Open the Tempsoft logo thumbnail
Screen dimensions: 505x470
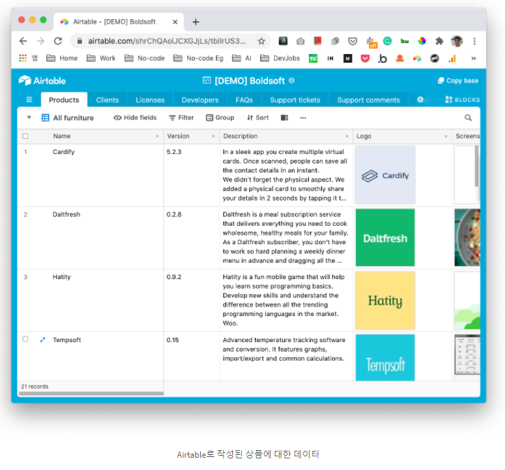pyautogui.click(x=385, y=358)
